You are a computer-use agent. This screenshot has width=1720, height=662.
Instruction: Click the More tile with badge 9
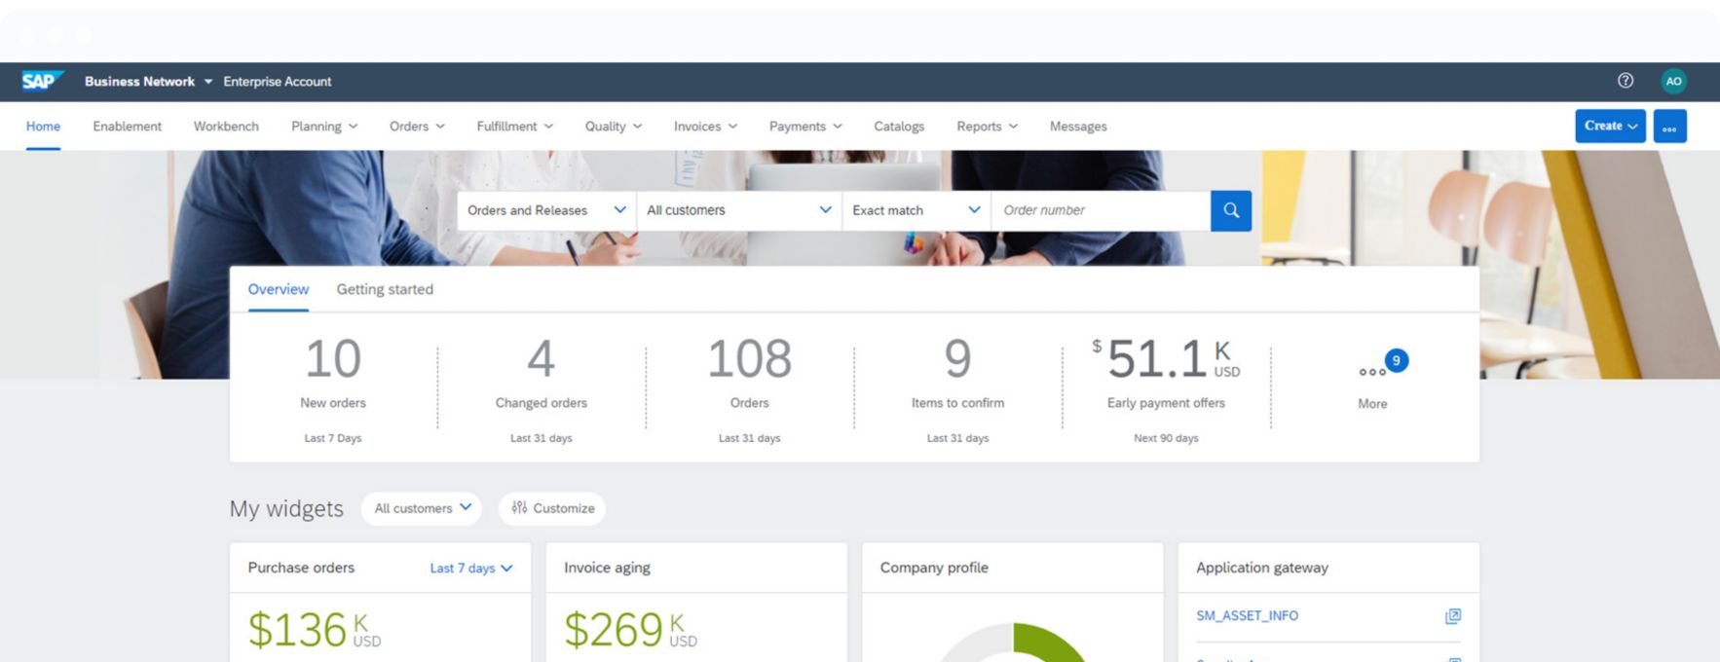coord(1372,380)
